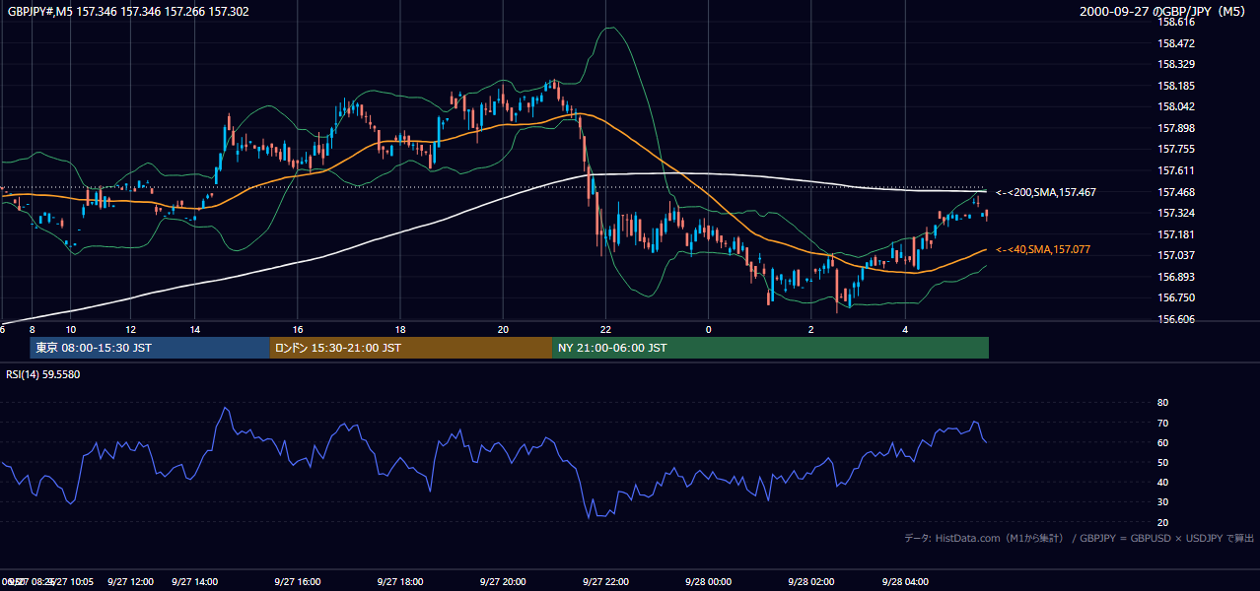Click price axis label 157.181

(1175, 234)
